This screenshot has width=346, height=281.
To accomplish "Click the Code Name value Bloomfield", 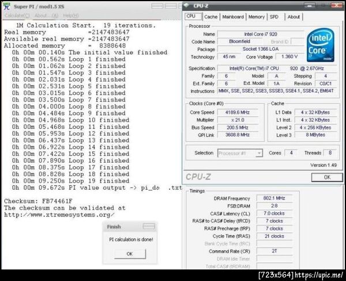I will (240, 42).
